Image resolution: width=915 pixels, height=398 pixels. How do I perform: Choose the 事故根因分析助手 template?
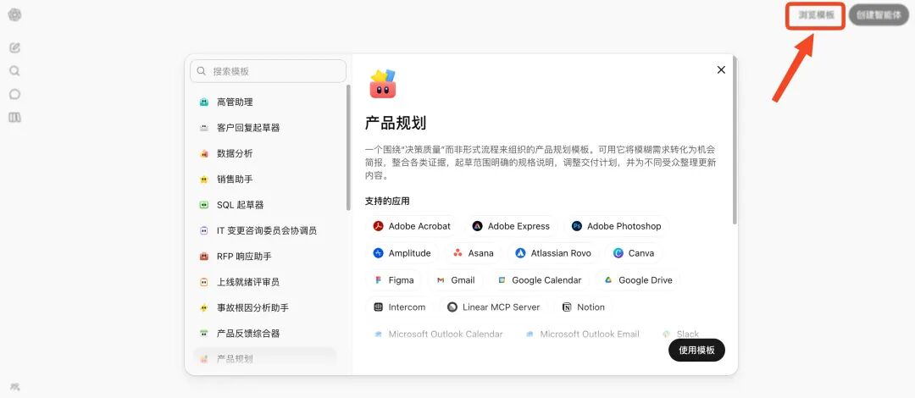pos(252,307)
